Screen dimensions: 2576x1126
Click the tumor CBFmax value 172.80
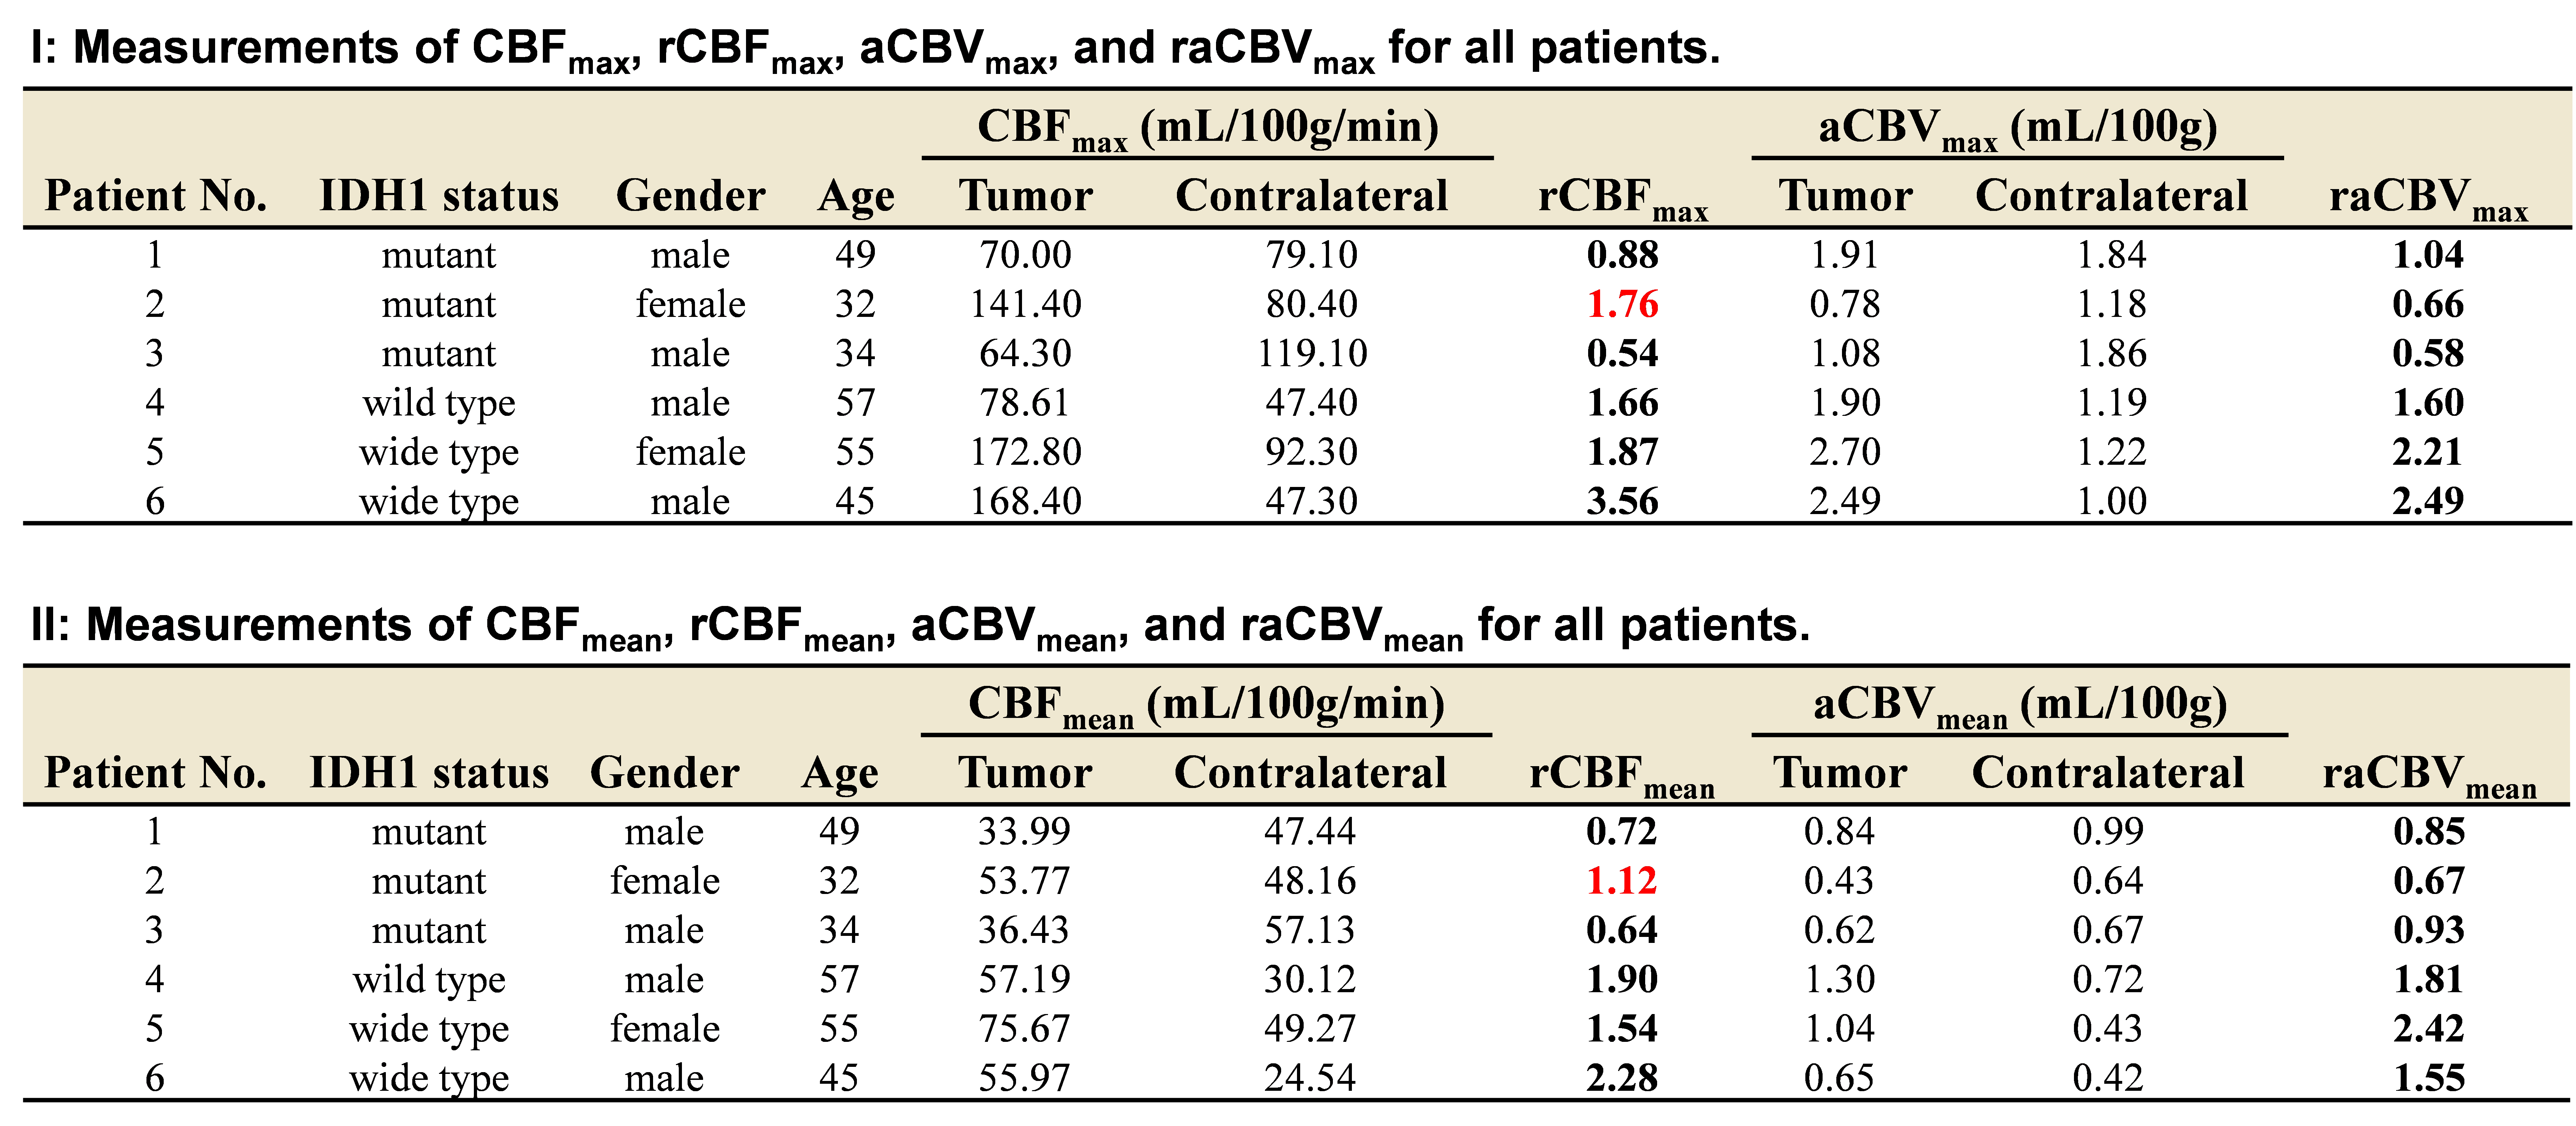(x=1025, y=452)
